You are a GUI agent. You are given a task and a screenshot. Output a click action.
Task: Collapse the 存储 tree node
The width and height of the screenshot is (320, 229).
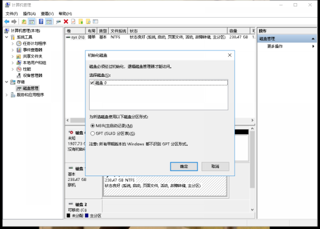click(x=7, y=82)
